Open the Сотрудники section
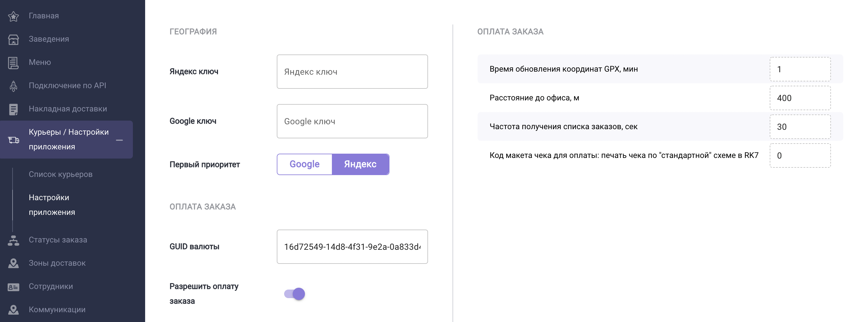Screen dimensions: 853x322 51,286
